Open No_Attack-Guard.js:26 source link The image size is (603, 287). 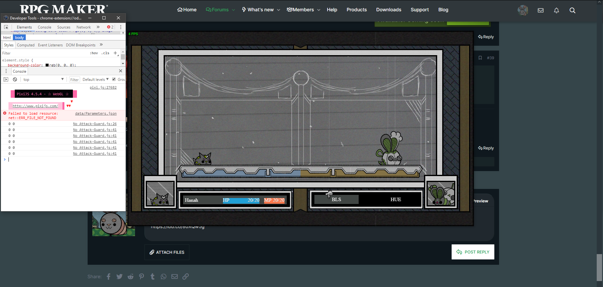(x=95, y=124)
